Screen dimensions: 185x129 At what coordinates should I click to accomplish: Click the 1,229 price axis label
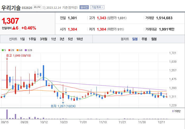click(173, 105)
